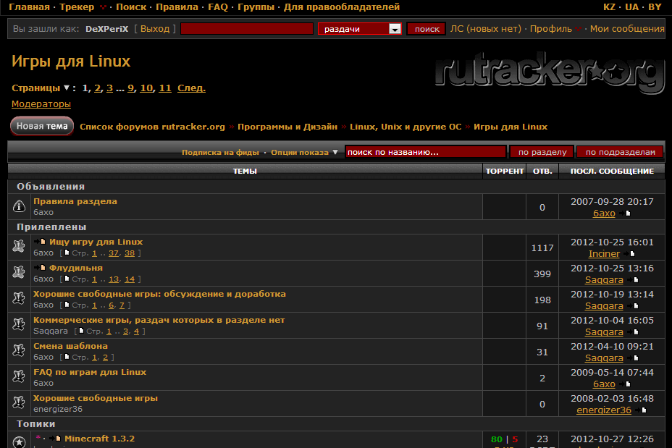This screenshot has width=672, height=448.
Task: Click the announcement icon beside Правила раздела
Action: coord(18,206)
